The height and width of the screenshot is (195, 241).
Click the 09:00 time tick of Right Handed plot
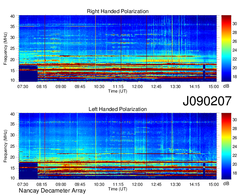click(x=61, y=87)
